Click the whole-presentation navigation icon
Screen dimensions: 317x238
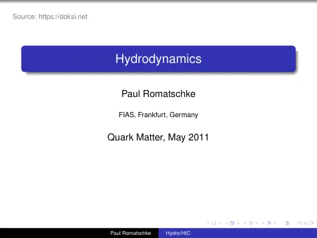287,224
